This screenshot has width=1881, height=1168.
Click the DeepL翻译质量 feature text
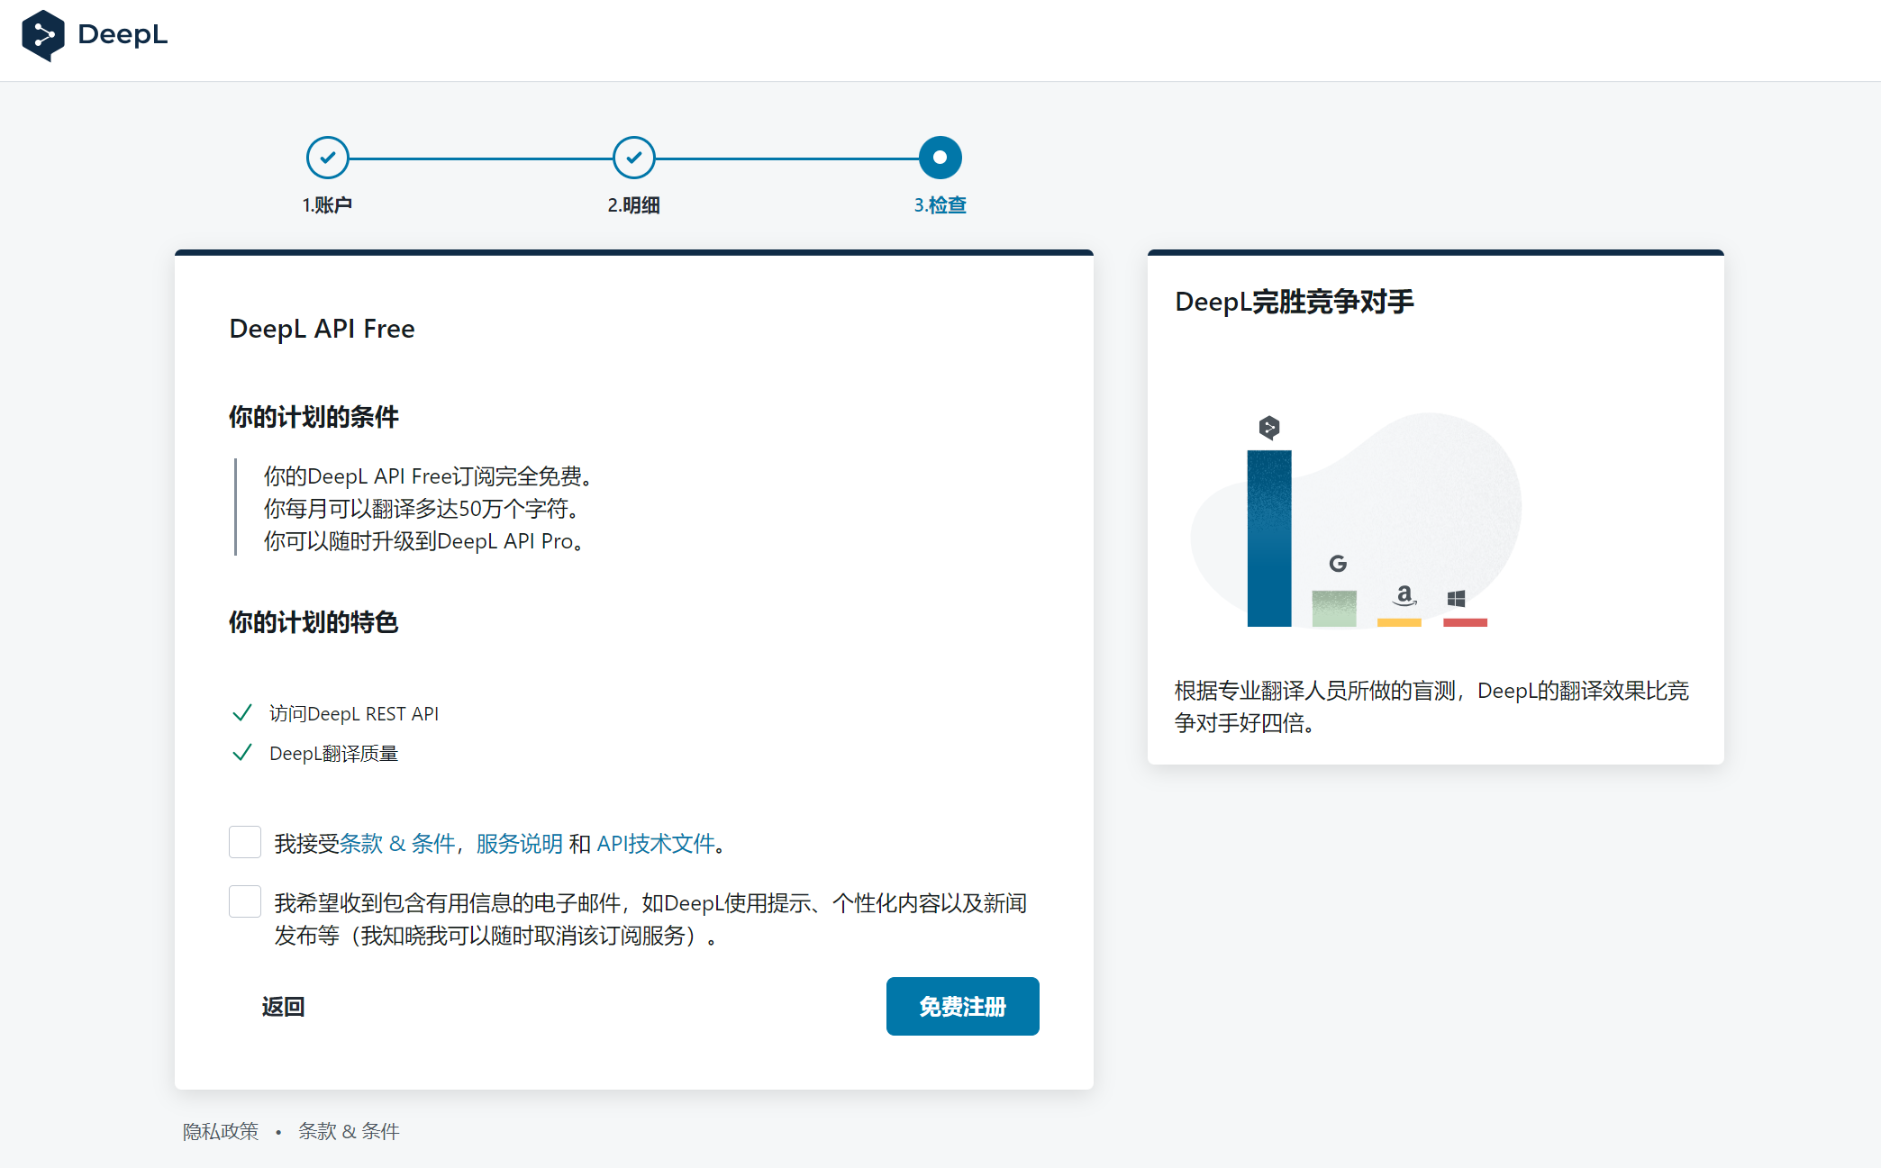pos(333,754)
